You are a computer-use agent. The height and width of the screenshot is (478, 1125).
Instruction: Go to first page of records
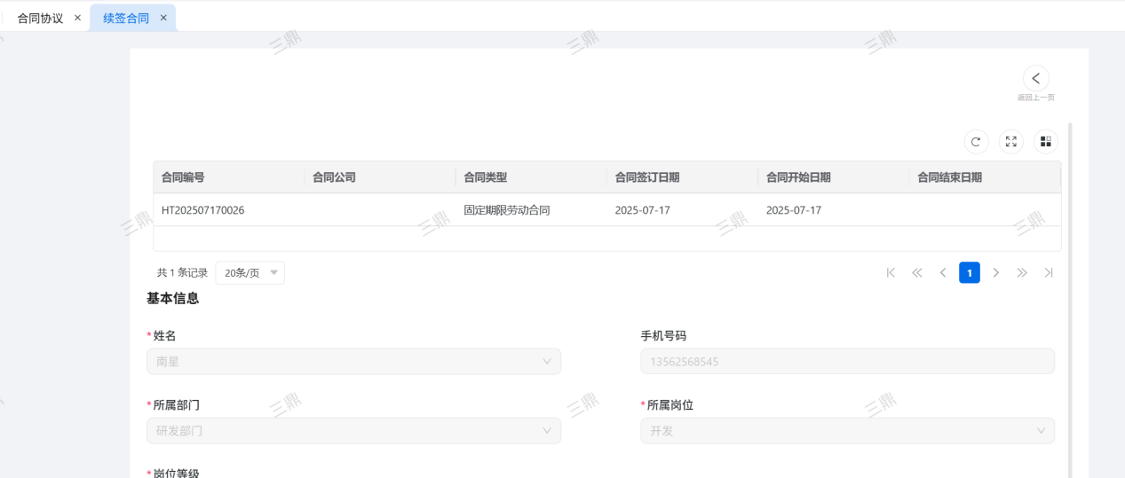891,273
